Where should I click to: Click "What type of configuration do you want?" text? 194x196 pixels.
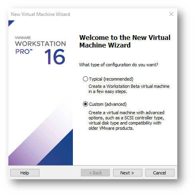(x=118, y=65)
